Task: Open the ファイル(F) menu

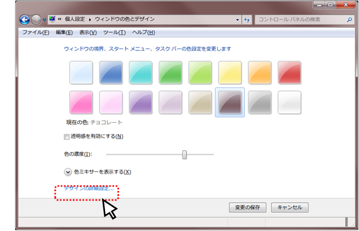Action: point(36,33)
